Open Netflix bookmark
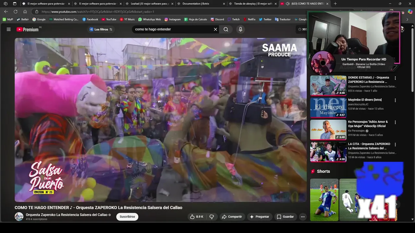The height and width of the screenshot is (233, 415). [249, 19]
